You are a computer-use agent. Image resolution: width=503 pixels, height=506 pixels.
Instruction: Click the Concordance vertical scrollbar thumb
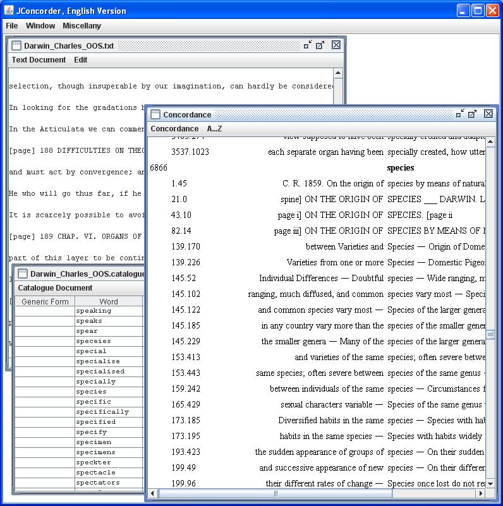490,335
